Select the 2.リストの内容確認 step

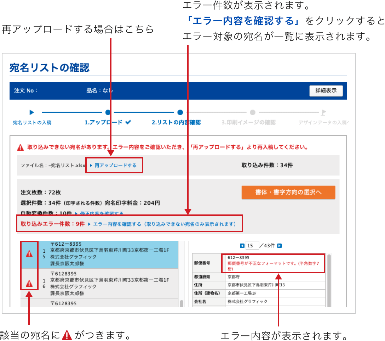click(x=176, y=122)
